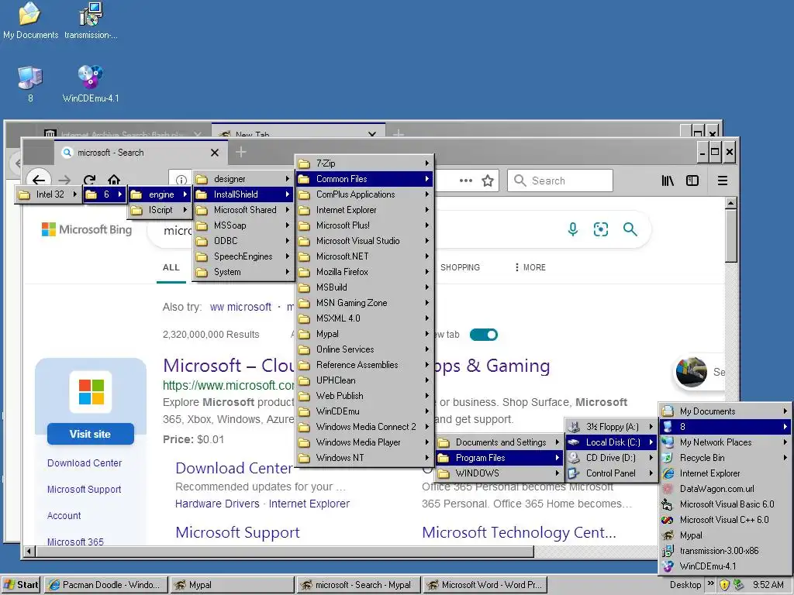Switch to Microsoft Word taskbar window

coord(485,585)
